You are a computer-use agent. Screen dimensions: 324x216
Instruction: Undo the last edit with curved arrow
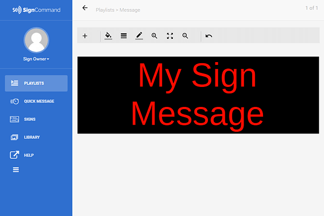(x=208, y=36)
